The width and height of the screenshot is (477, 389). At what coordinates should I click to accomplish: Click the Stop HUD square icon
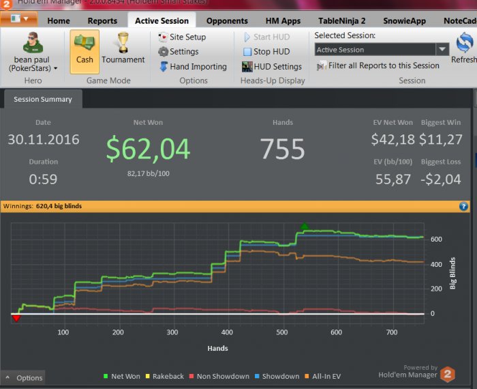click(247, 52)
